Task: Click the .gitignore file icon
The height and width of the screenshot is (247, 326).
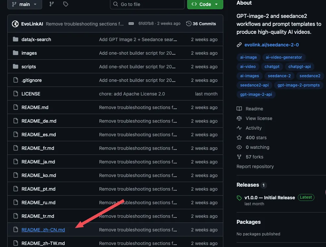Action: pyautogui.click(x=16, y=80)
